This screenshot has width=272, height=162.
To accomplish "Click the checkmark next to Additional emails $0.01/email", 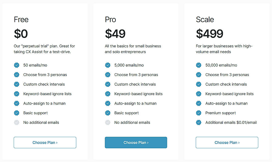I will (199, 122).
